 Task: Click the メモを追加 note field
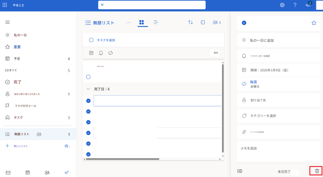(x=279, y=152)
